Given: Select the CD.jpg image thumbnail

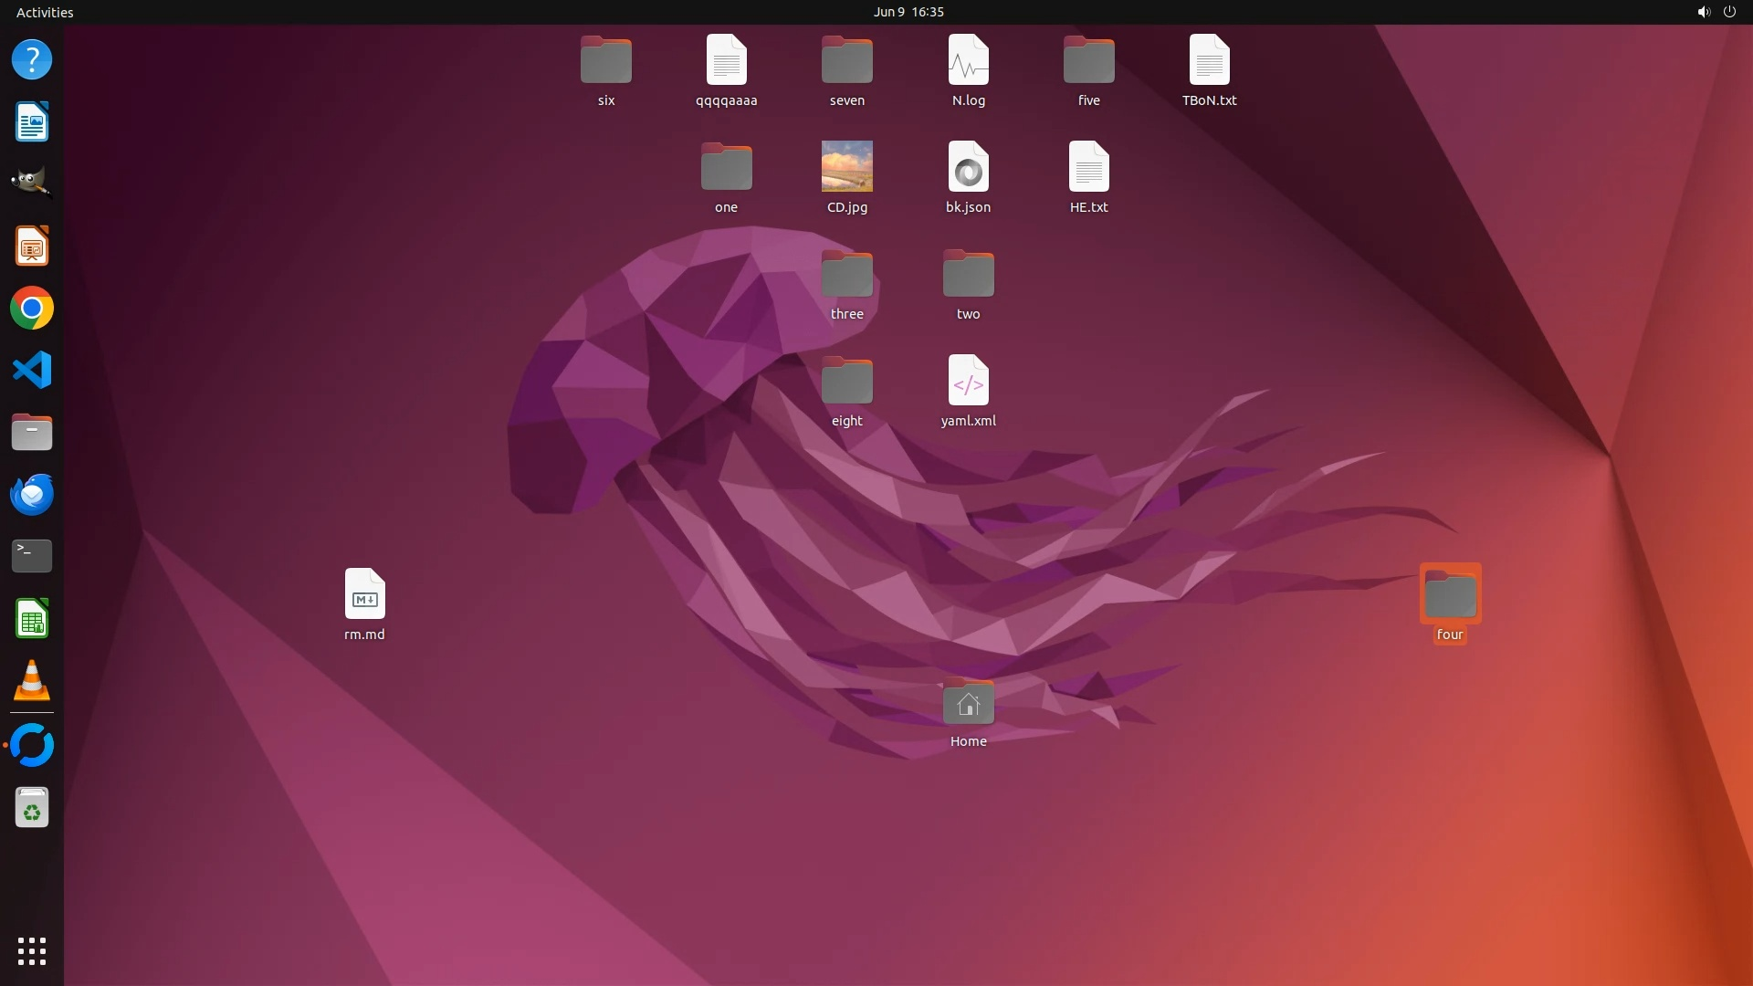Looking at the screenshot, I should (846, 167).
